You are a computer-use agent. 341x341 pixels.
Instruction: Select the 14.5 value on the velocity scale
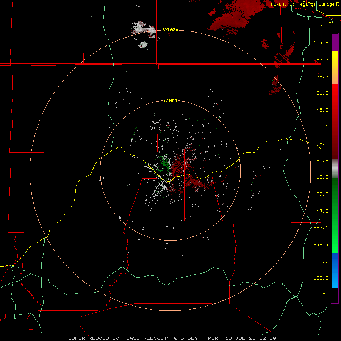tap(322, 144)
